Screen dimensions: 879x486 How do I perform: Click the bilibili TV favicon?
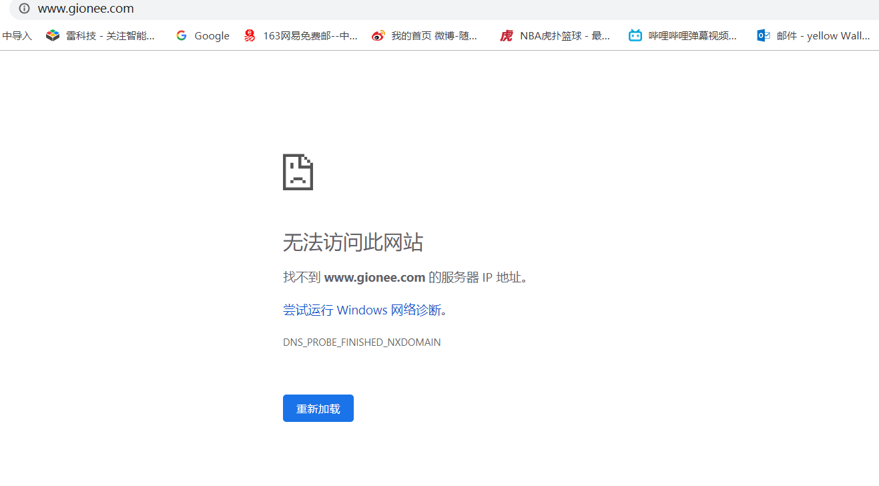[635, 35]
